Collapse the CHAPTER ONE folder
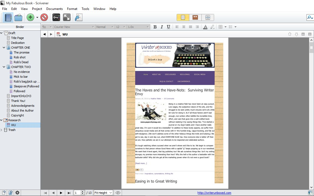The height and width of the screenshot is (196, 314). click(4, 48)
